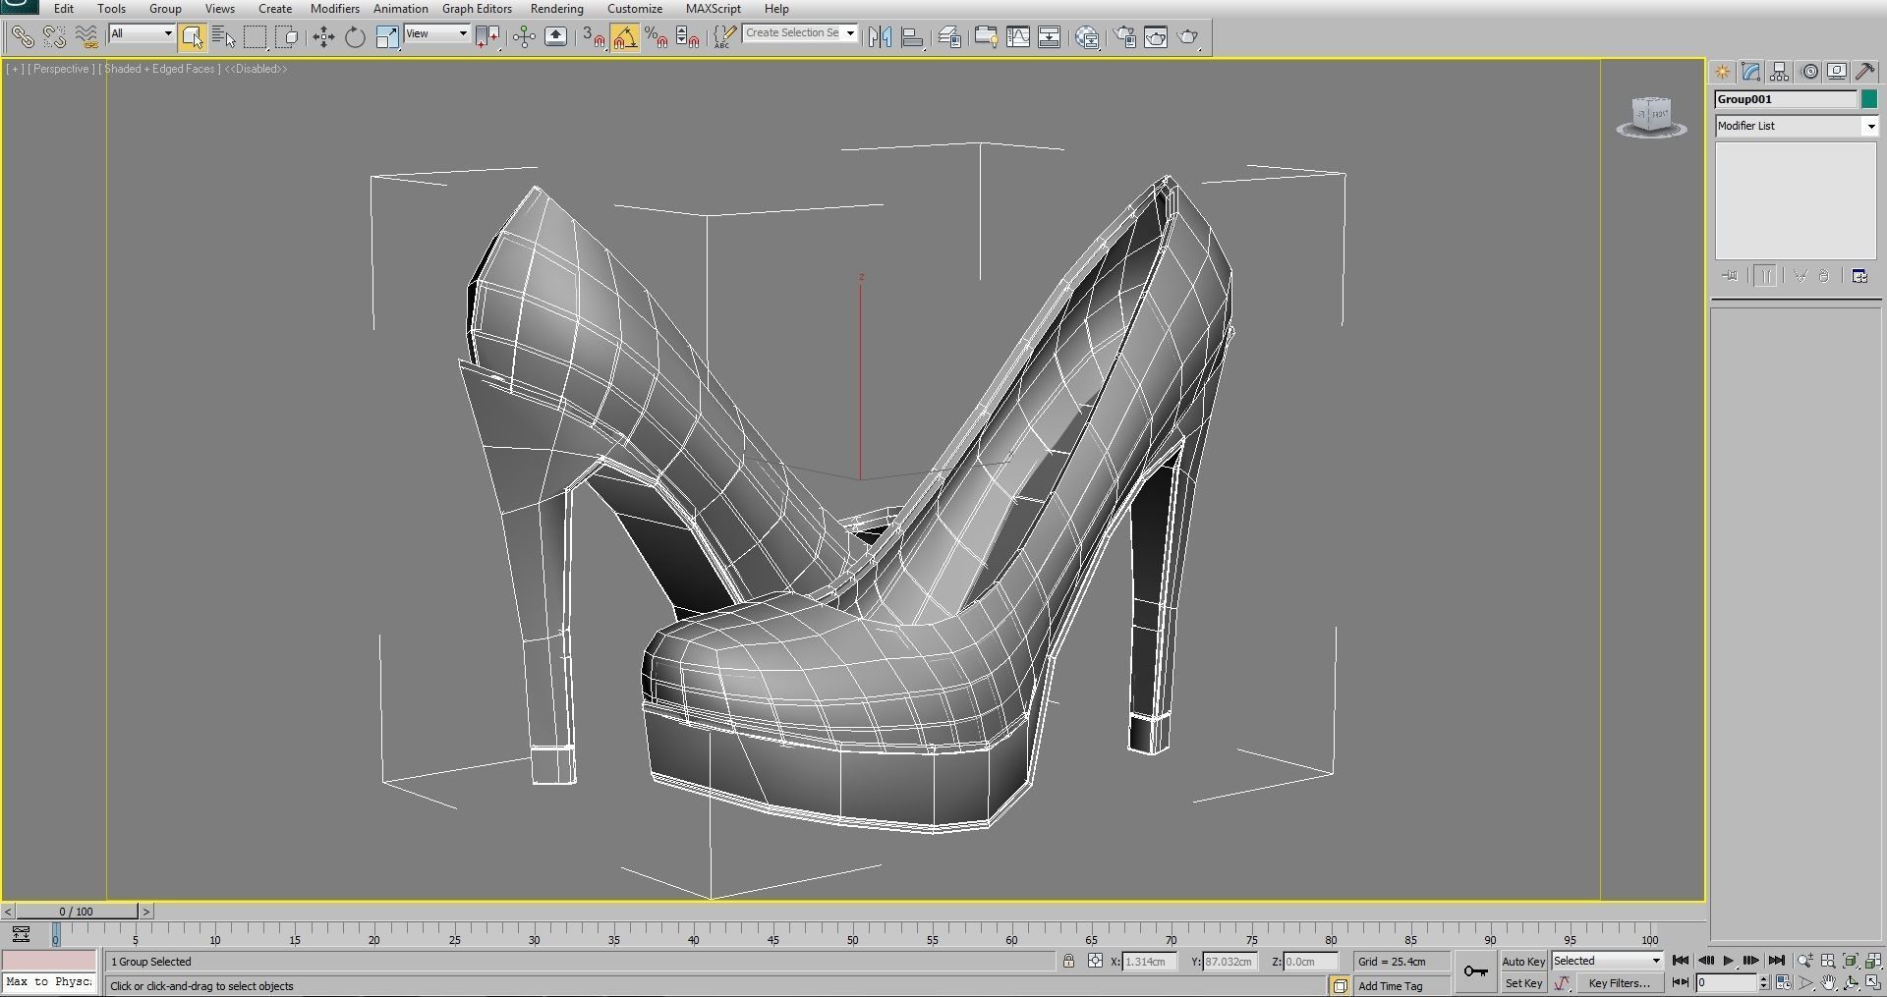The height and width of the screenshot is (997, 1887).
Task: Click Configure Modifier Sets button
Action: [1859, 277]
